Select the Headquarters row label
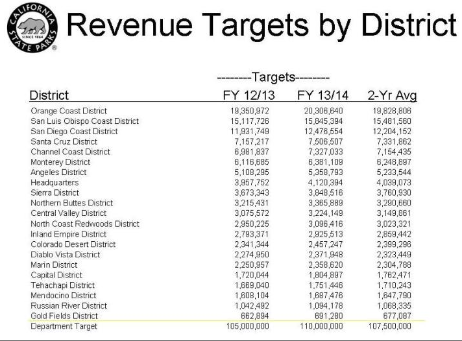Image resolution: width=462 pixels, height=341 pixels. pos(55,183)
